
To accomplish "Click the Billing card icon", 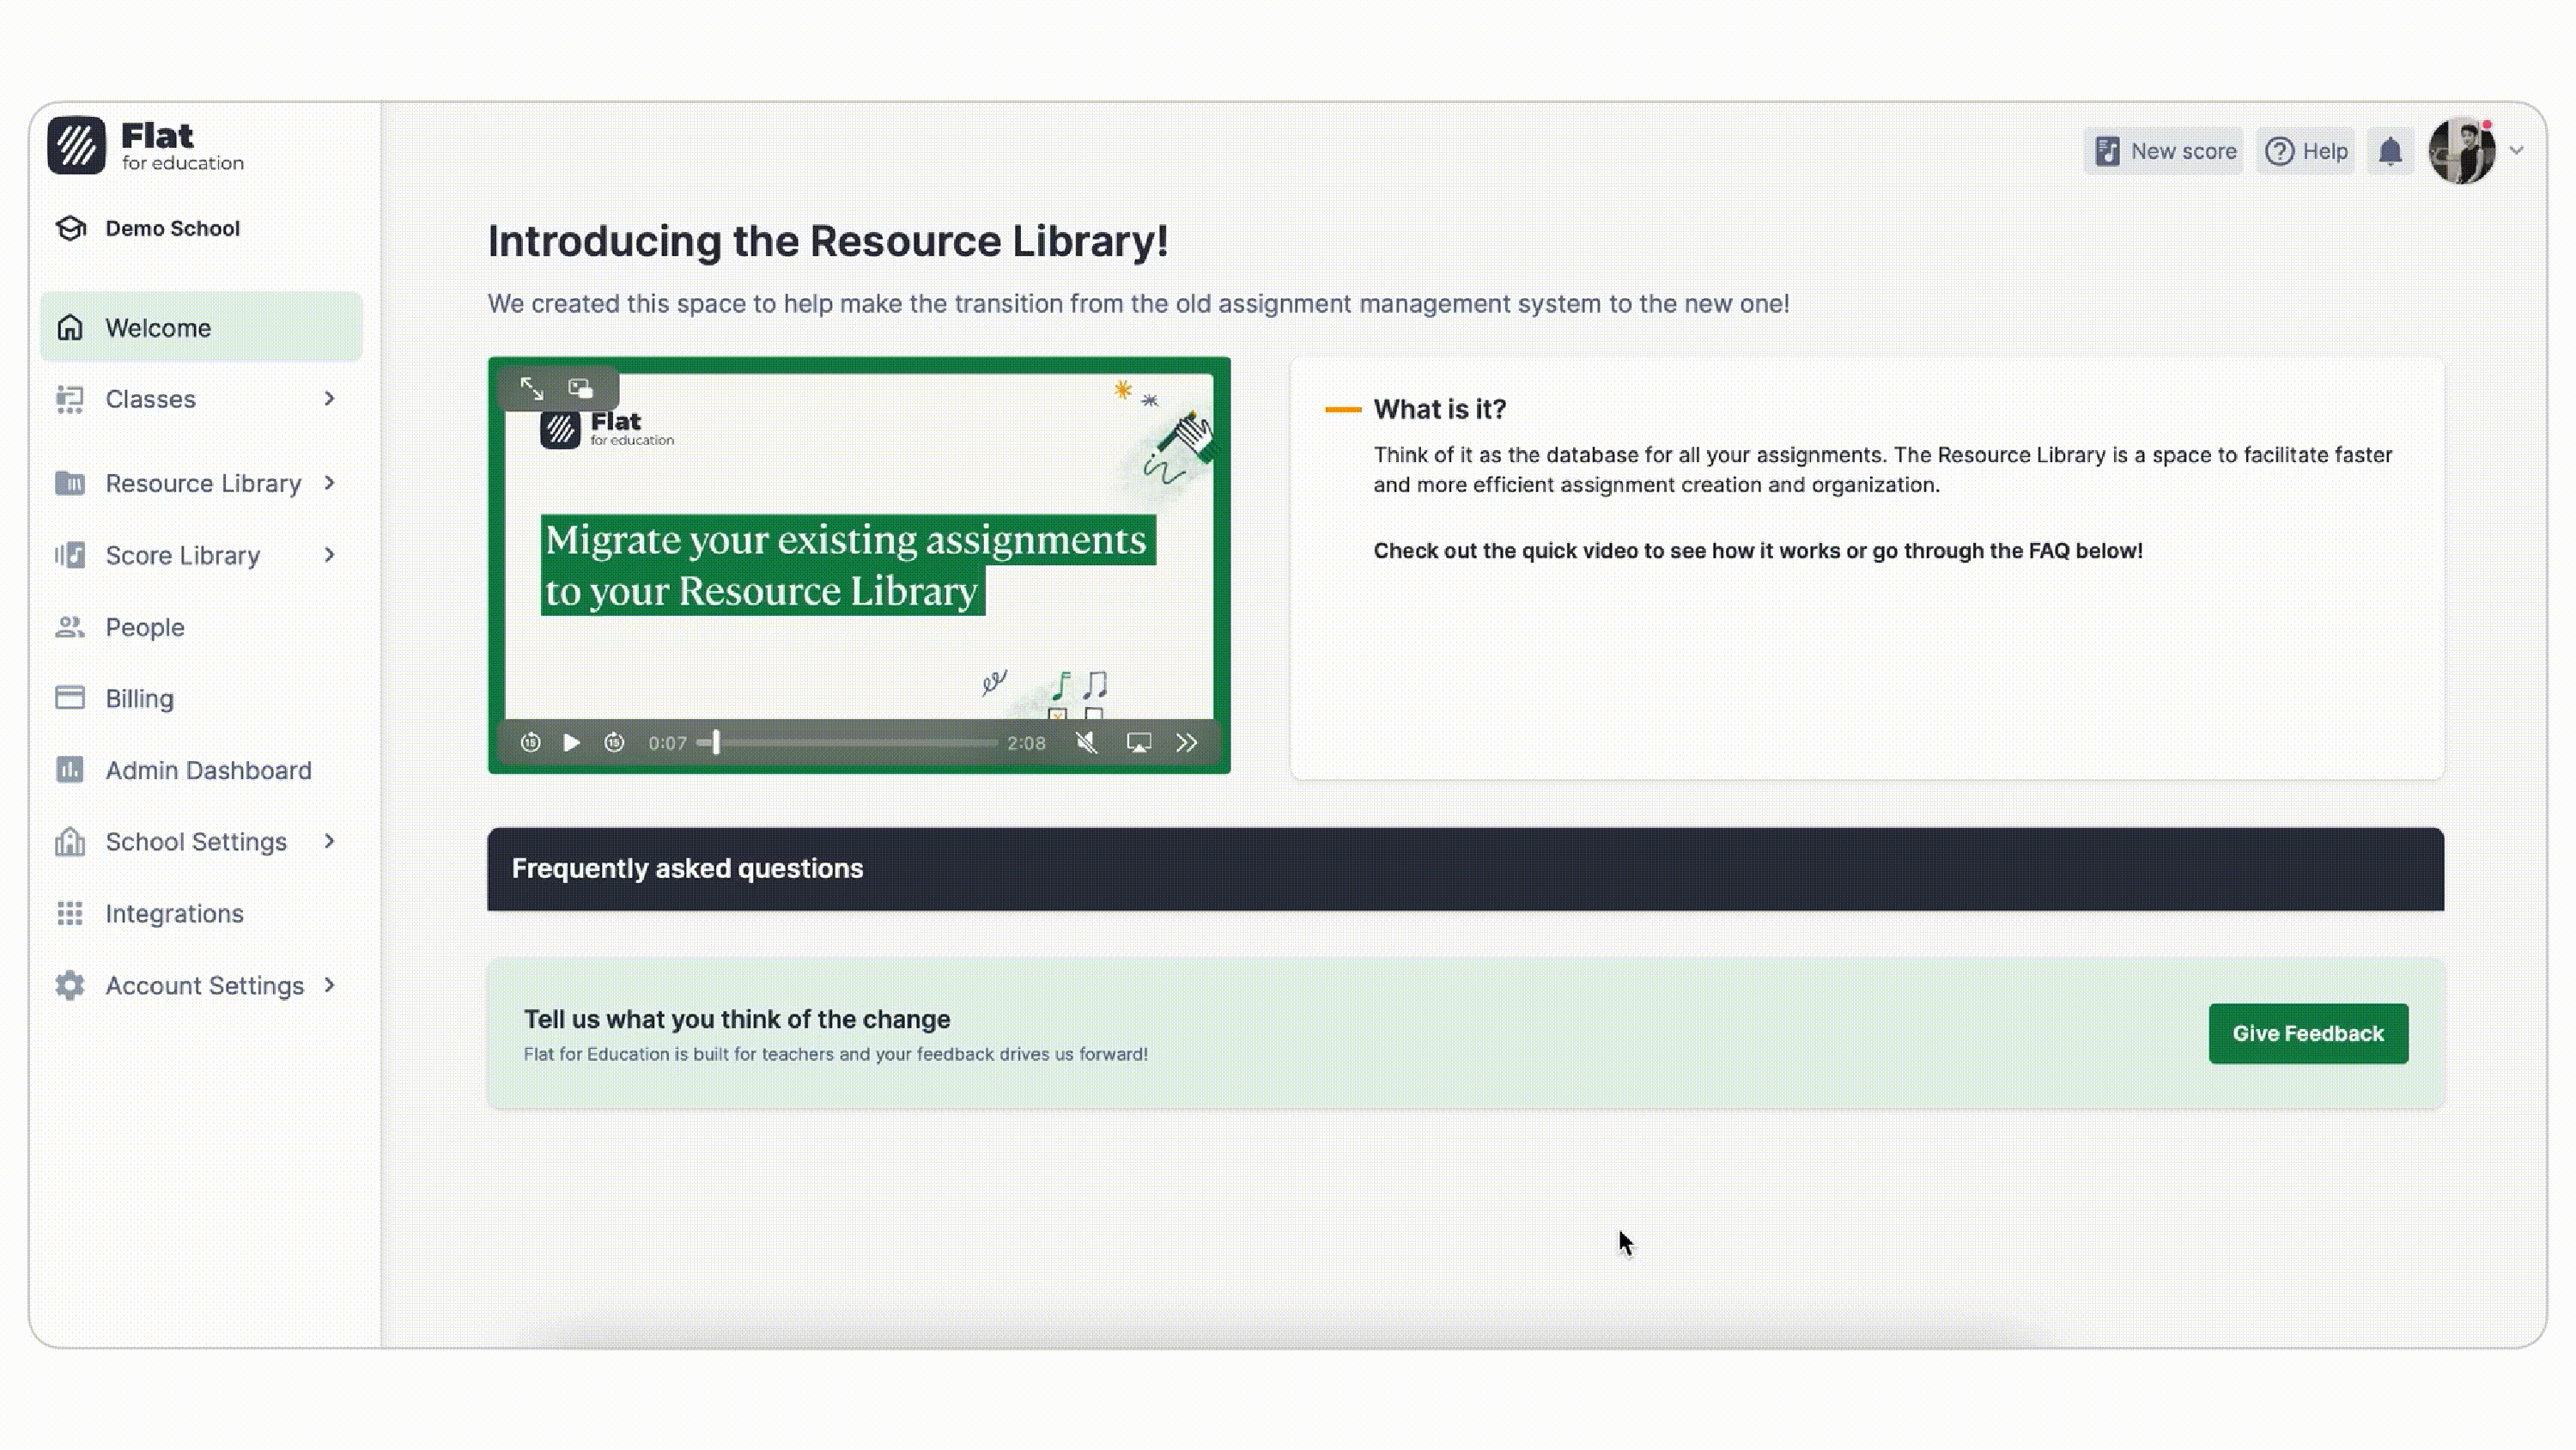I will (70, 698).
